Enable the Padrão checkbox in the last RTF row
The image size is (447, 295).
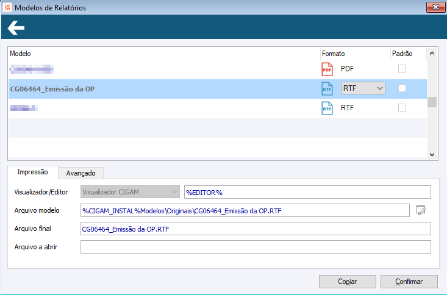pyautogui.click(x=402, y=107)
